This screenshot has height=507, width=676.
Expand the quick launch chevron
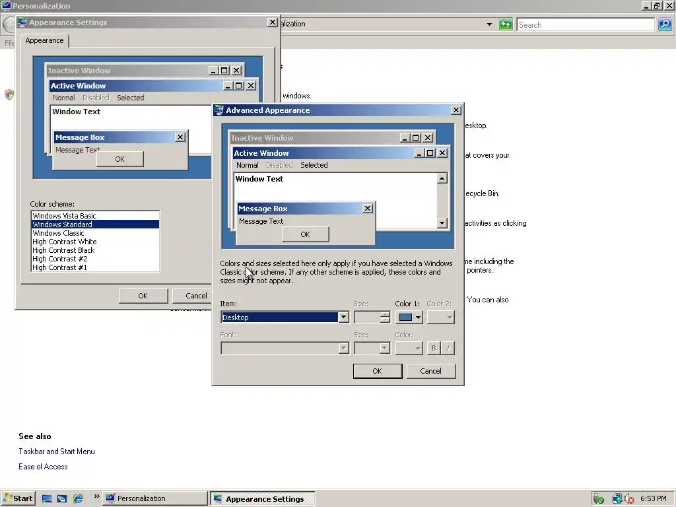(x=96, y=496)
